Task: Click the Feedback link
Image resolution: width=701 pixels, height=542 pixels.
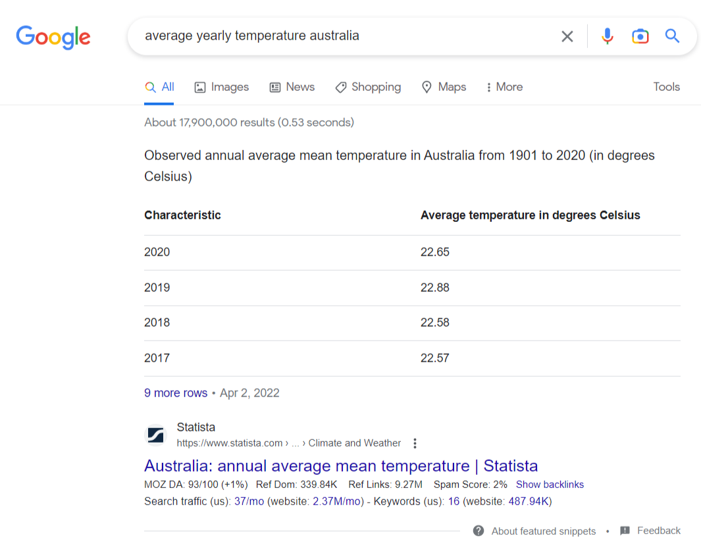Action: coord(658,530)
